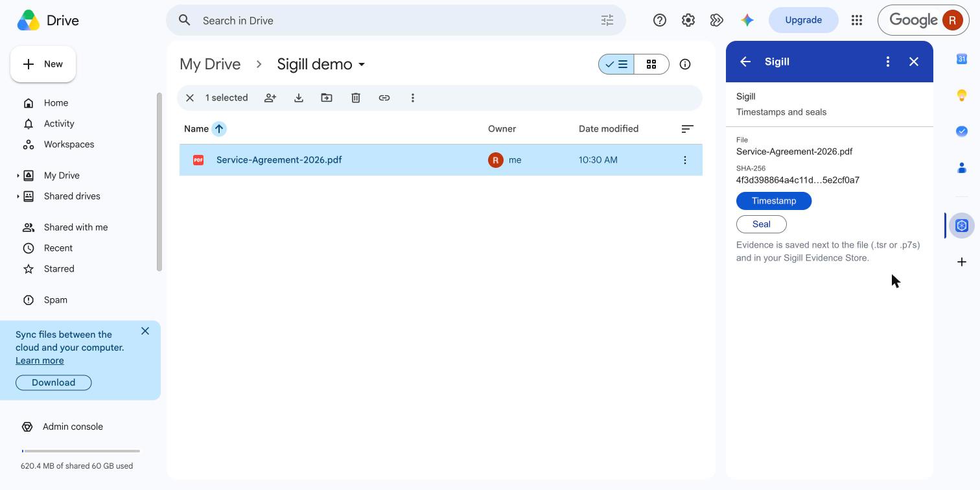The height and width of the screenshot is (490, 980).
Task: Open Drive settings gear
Action: click(x=688, y=20)
